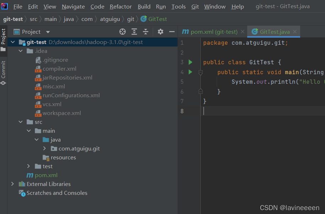Screen dimensions: 325x214
Task: Open the Tools menu
Action: (178, 7)
